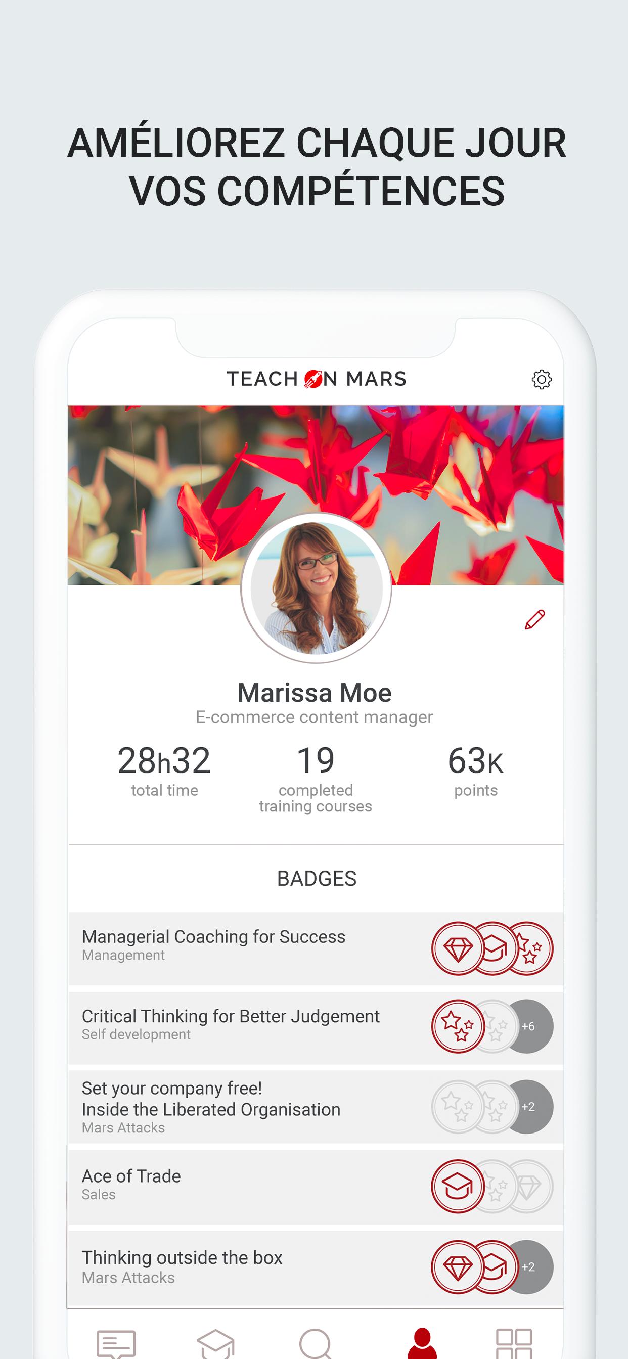
Task: Open the grid apps icon in bottom bar
Action: point(514,1344)
